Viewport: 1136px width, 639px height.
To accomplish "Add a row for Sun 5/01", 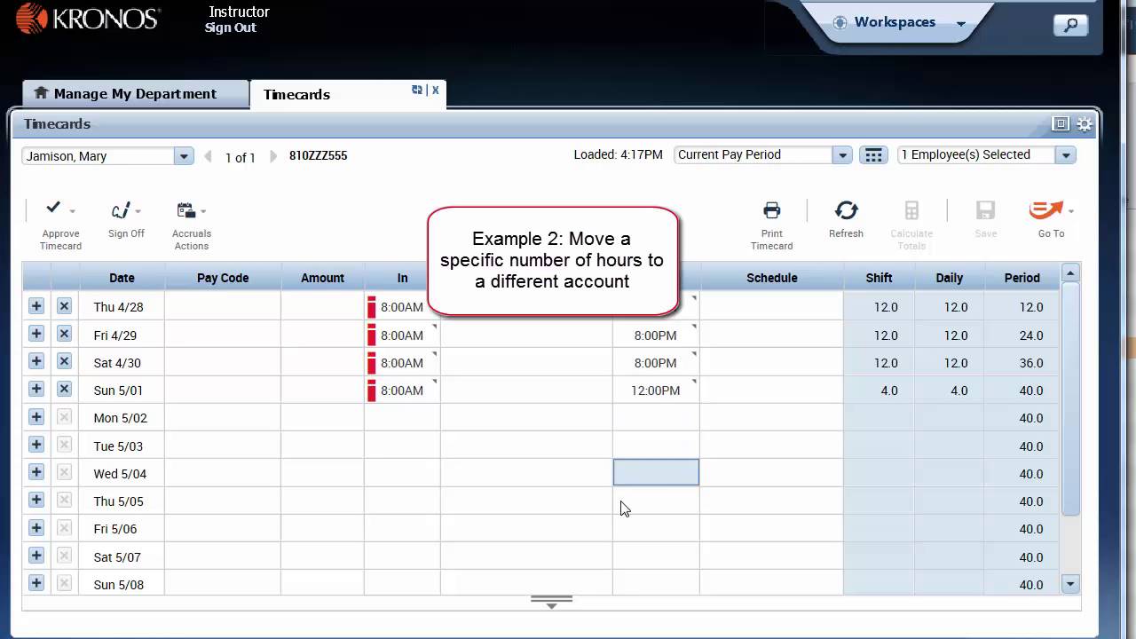I will (x=36, y=389).
